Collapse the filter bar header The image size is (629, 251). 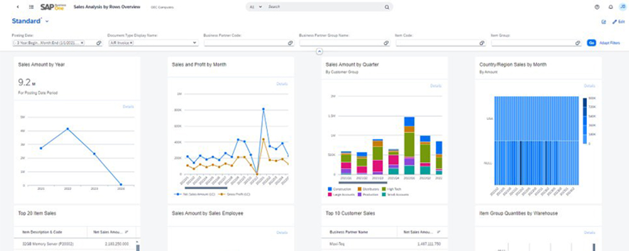click(320, 50)
